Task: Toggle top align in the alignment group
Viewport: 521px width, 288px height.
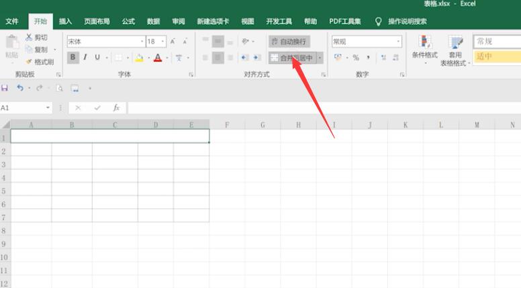Action: click(x=205, y=41)
